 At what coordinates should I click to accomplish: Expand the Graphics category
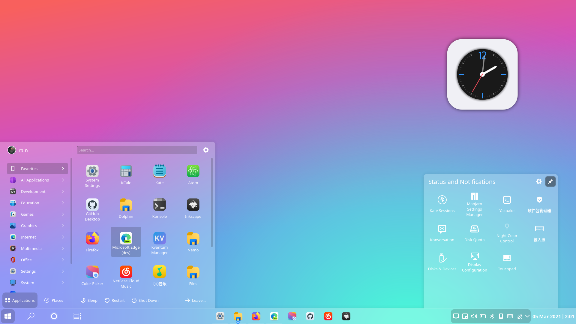(x=37, y=226)
